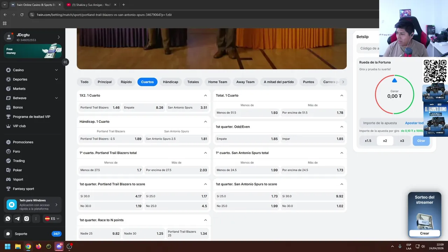The image size is (448, 252).
Task: Bet Portland Trail Blazers 1.46
Action: click(100, 107)
